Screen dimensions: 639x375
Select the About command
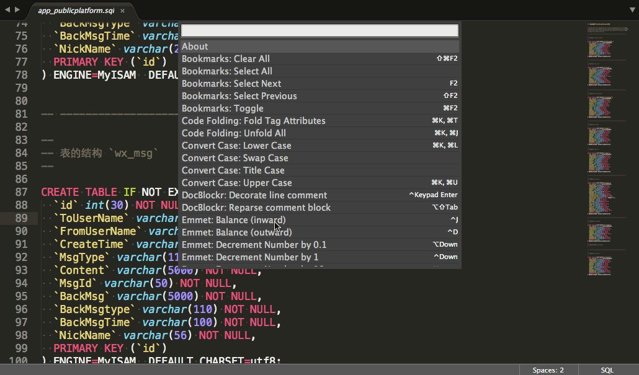[319, 46]
